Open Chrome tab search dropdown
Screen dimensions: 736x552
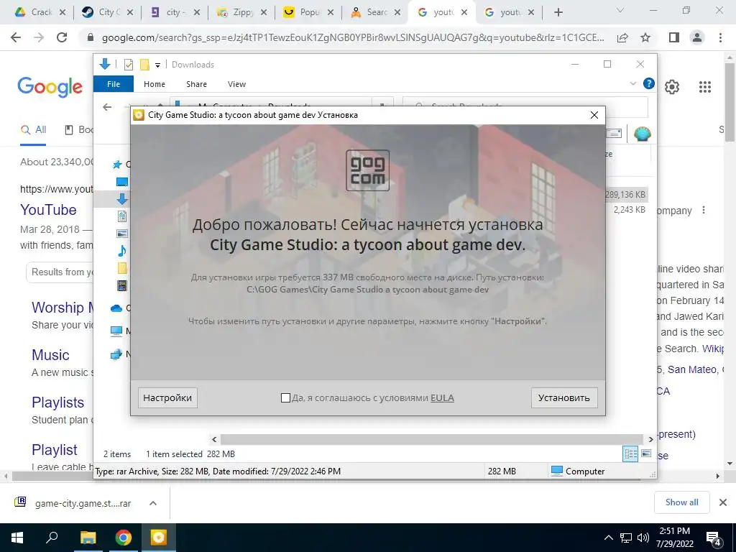620,10
